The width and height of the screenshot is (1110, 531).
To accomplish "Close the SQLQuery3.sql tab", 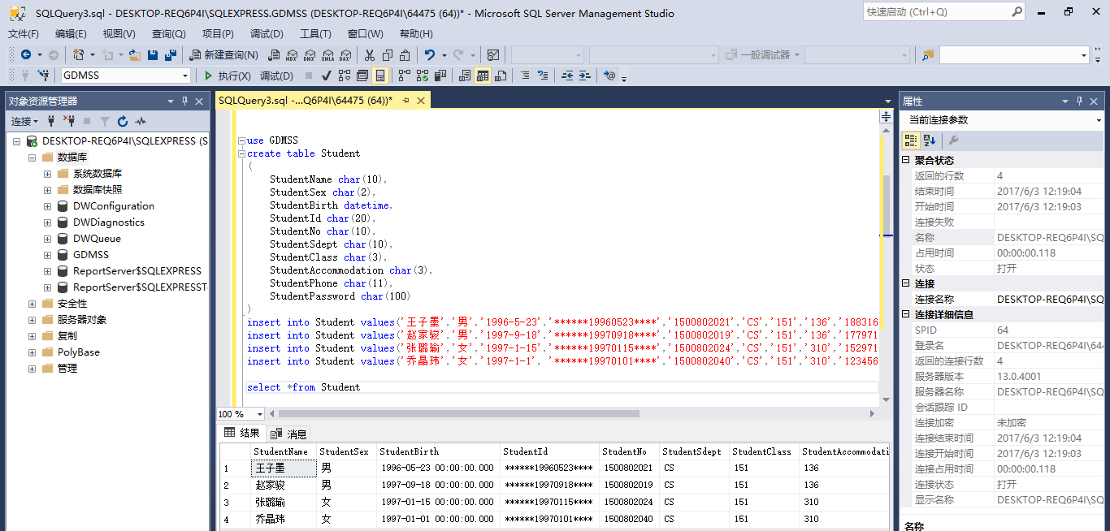I will (421, 101).
